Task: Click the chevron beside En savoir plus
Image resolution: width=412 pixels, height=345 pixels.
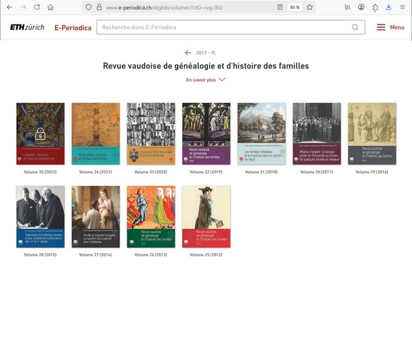Action: [222, 80]
